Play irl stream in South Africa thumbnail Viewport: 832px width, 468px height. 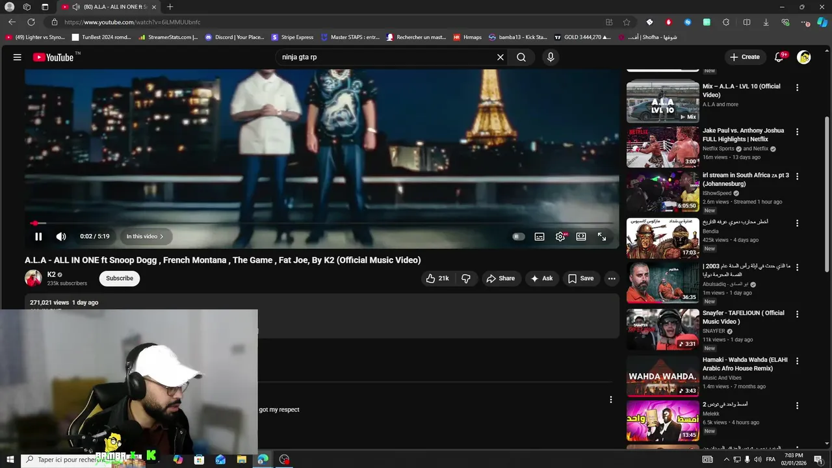pyautogui.click(x=662, y=191)
